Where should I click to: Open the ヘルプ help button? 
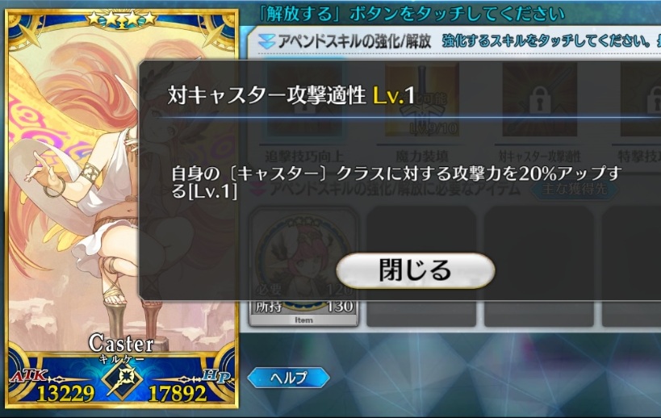pos(288,378)
